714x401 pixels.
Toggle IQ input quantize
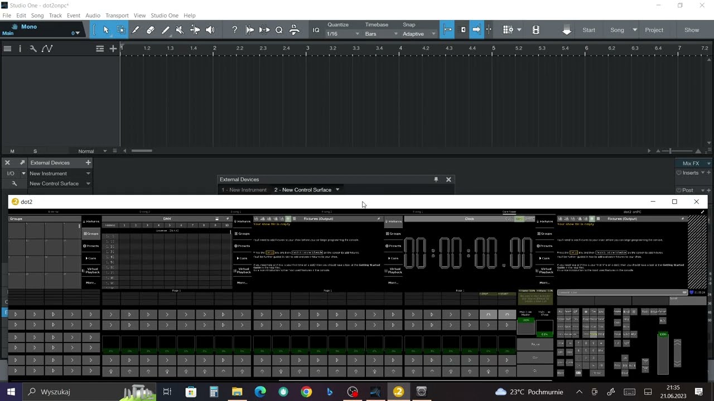coord(316,30)
